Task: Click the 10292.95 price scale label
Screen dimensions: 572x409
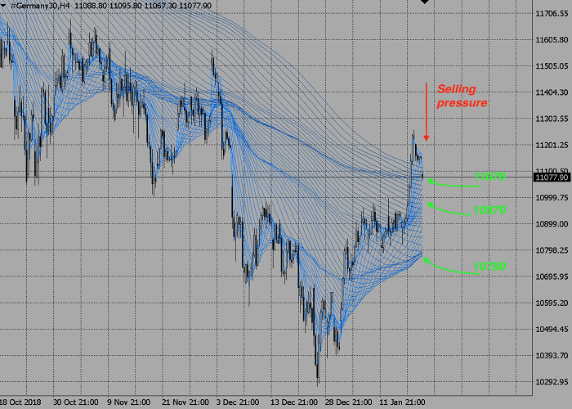Action: (552, 382)
